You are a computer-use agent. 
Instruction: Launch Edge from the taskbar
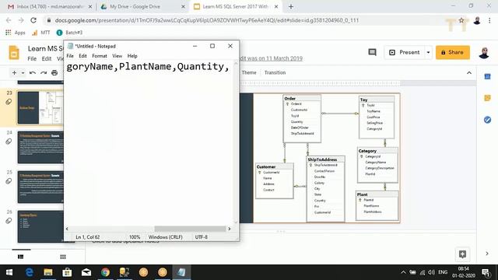pyautogui.click(x=30, y=272)
